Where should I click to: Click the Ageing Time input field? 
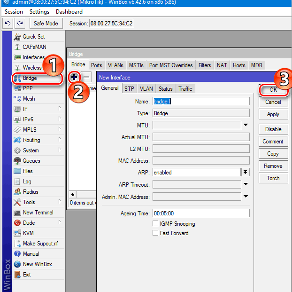coord(200,213)
